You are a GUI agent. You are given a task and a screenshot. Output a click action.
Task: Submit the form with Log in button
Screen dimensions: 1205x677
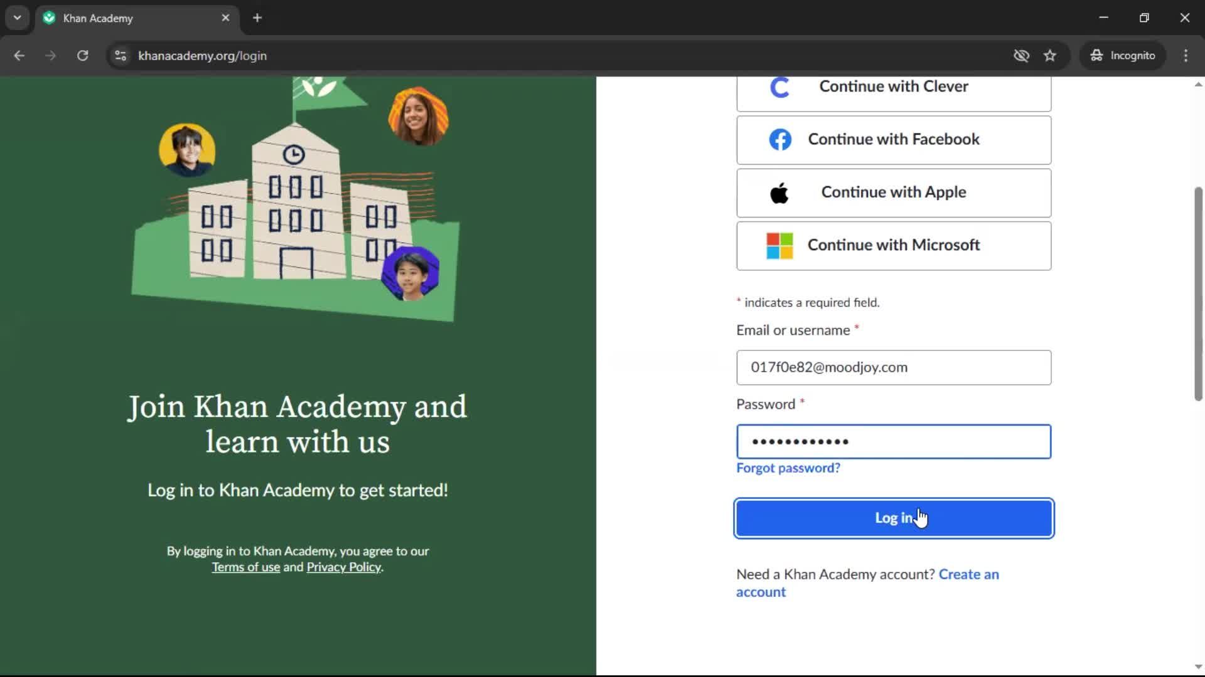click(x=894, y=518)
